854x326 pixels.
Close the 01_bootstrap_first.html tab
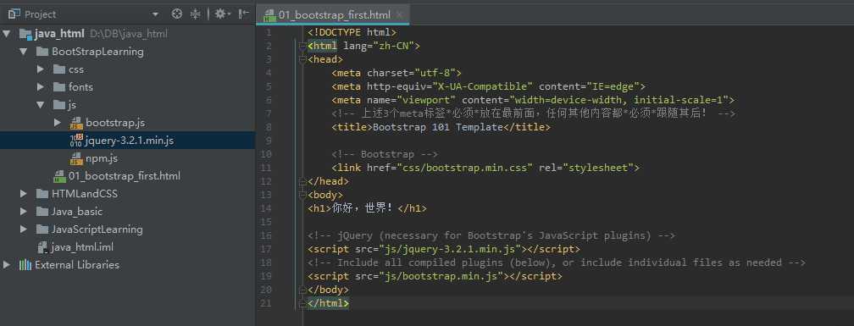click(x=400, y=15)
